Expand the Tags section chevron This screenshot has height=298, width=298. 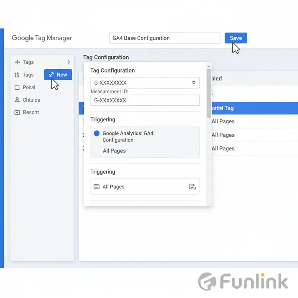coord(69,62)
